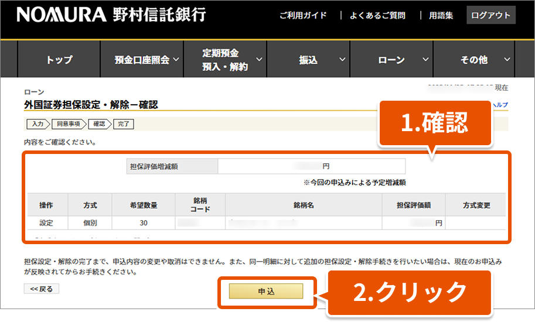The image size is (535, 322).
Task: Click the 申込 submit button
Action: 266,291
